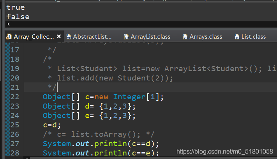Screen dimensions: 277x159
Task: Open the List.class tab
Action: [x=250, y=37]
